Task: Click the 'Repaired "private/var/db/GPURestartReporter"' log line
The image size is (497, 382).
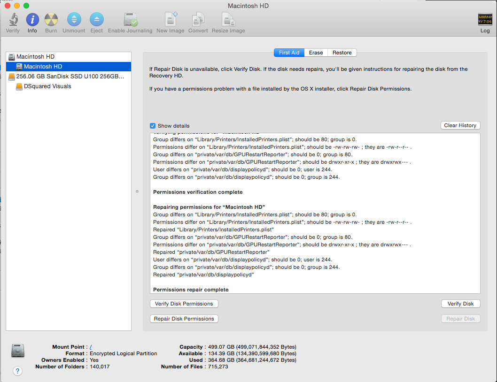Action: coord(211,252)
